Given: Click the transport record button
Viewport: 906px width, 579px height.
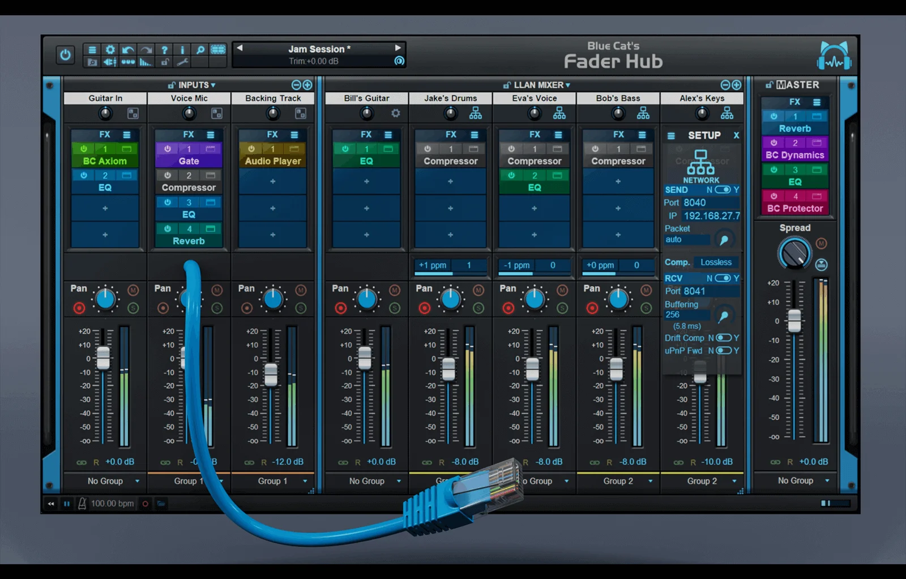Looking at the screenshot, I should coord(146,504).
